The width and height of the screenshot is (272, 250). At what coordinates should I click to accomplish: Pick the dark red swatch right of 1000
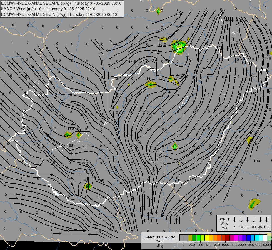[228, 238]
